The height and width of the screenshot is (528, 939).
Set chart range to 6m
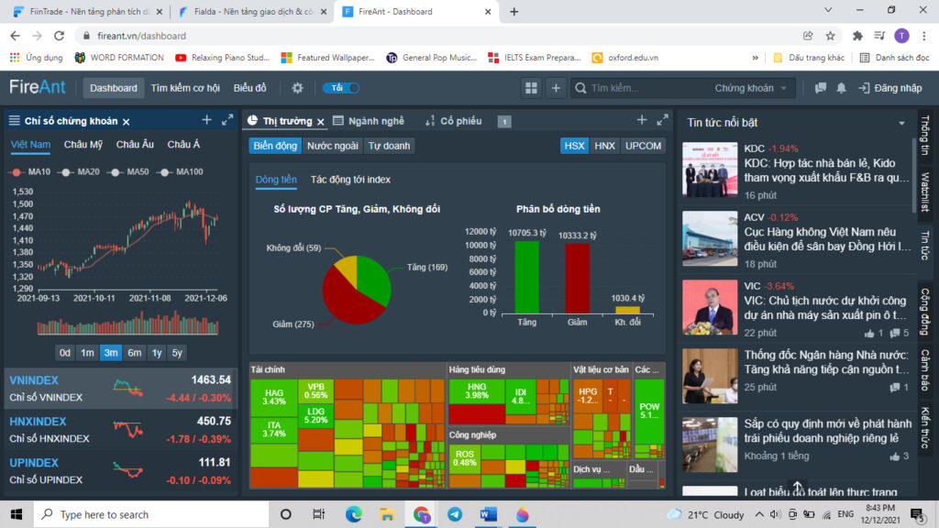tap(134, 353)
